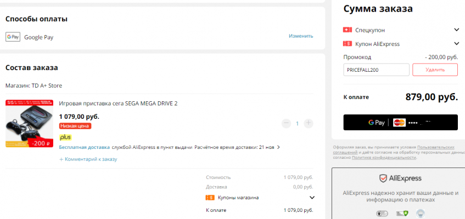465x219 pixels.
Task: Expand the Спецкупон section
Action: coord(456,30)
